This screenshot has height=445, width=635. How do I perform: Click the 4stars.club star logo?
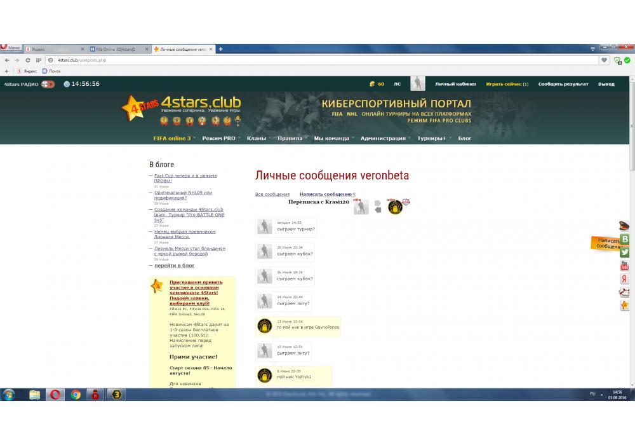click(133, 107)
